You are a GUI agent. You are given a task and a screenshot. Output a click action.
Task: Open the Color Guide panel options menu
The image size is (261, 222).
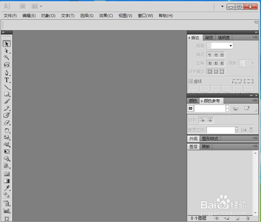(x=255, y=100)
